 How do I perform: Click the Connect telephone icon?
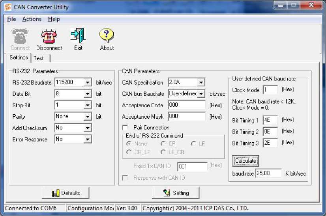[20, 36]
